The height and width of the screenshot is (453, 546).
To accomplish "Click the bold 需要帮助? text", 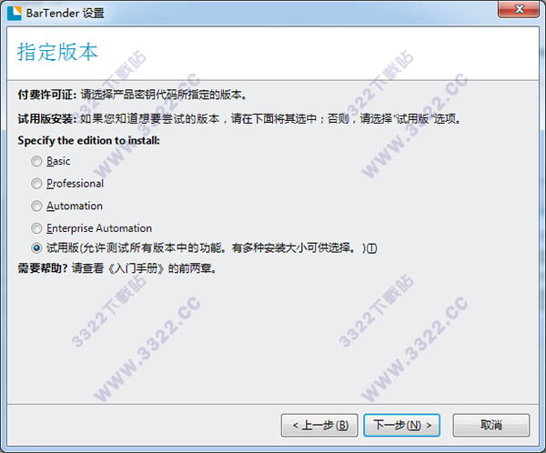I will pyautogui.click(x=43, y=268).
